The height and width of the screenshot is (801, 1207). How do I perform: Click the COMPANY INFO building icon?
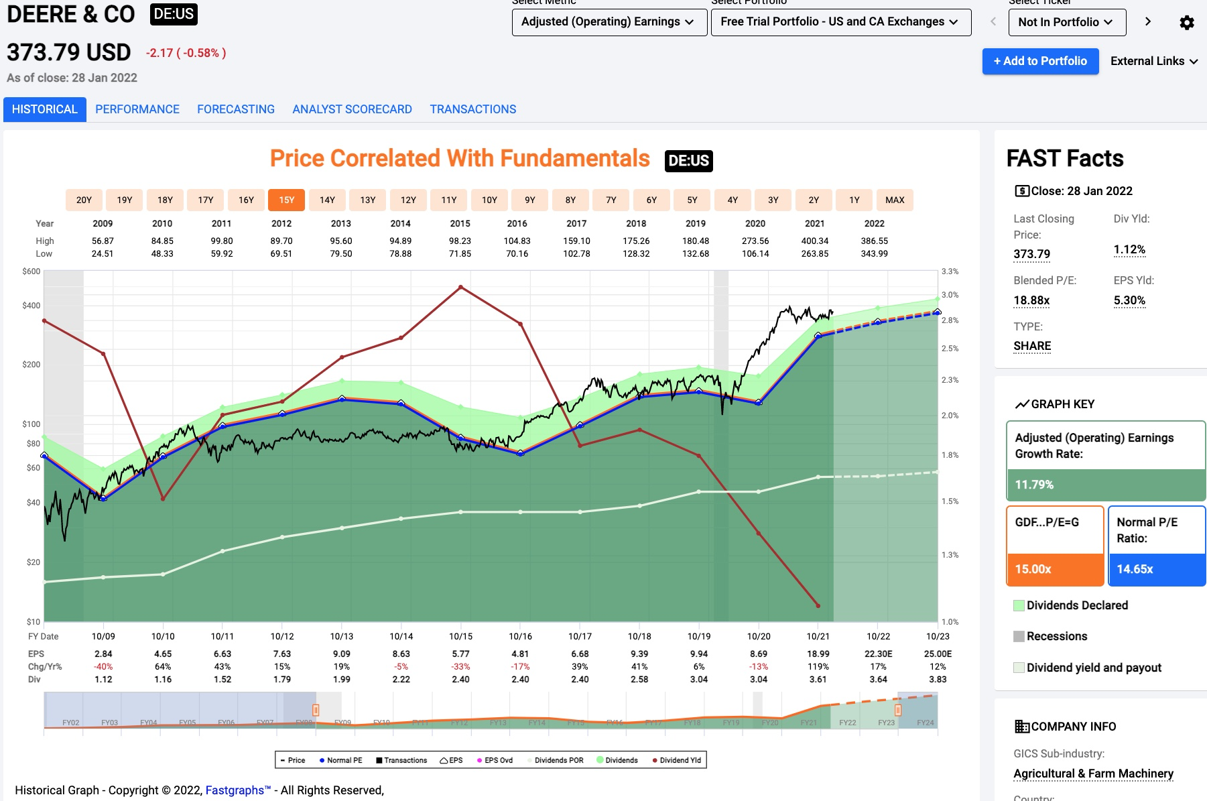point(1021,727)
